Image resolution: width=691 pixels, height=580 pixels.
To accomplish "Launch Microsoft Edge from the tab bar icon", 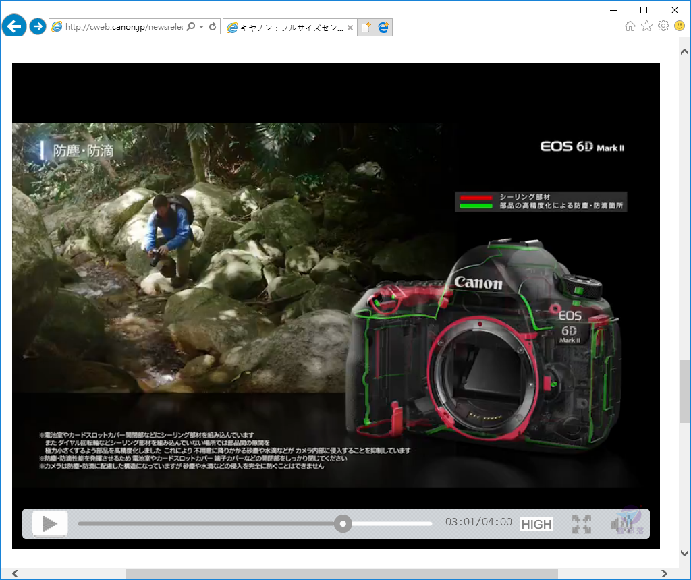I will [x=383, y=28].
